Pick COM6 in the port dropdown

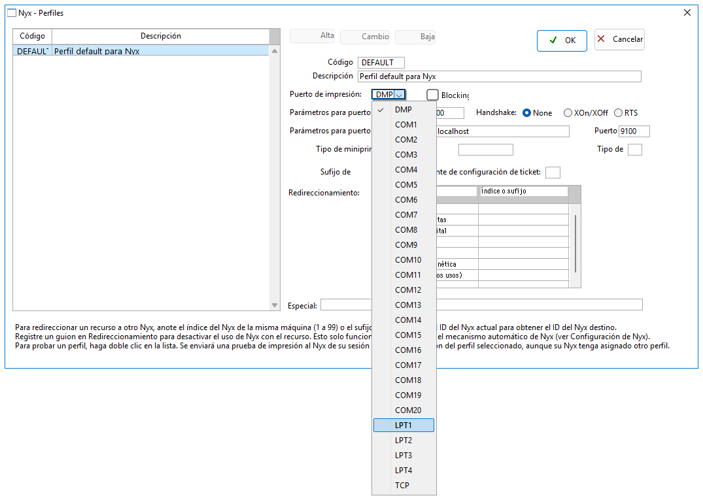click(403, 200)
